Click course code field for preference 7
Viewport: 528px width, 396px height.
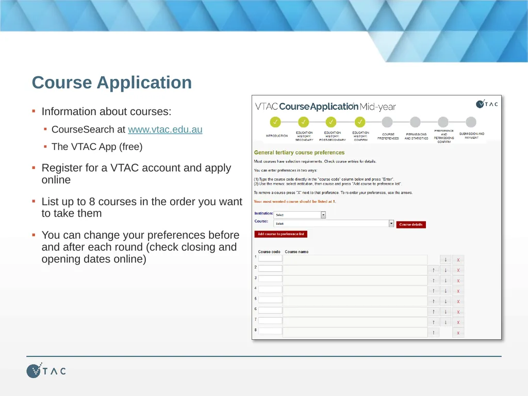pyautogui.click(x=270, y=321)
